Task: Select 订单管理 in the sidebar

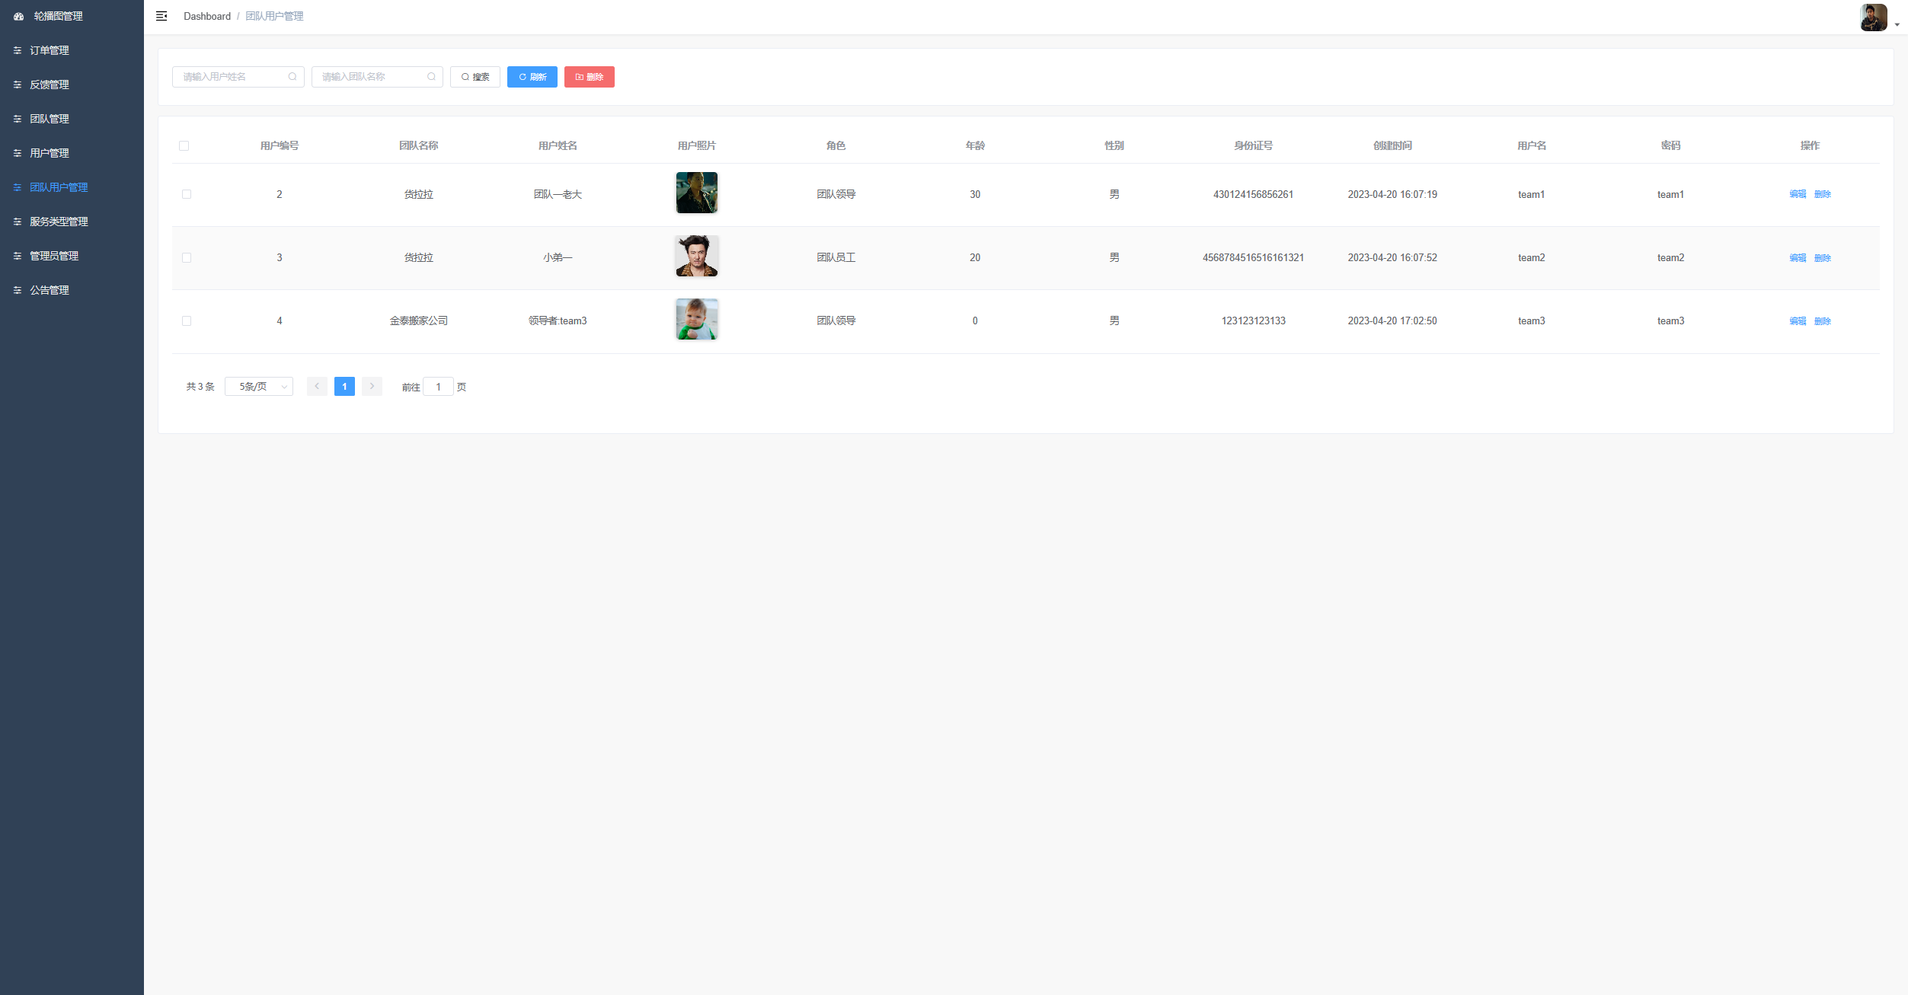Action: pyautogui.click(x=50, y=50)
